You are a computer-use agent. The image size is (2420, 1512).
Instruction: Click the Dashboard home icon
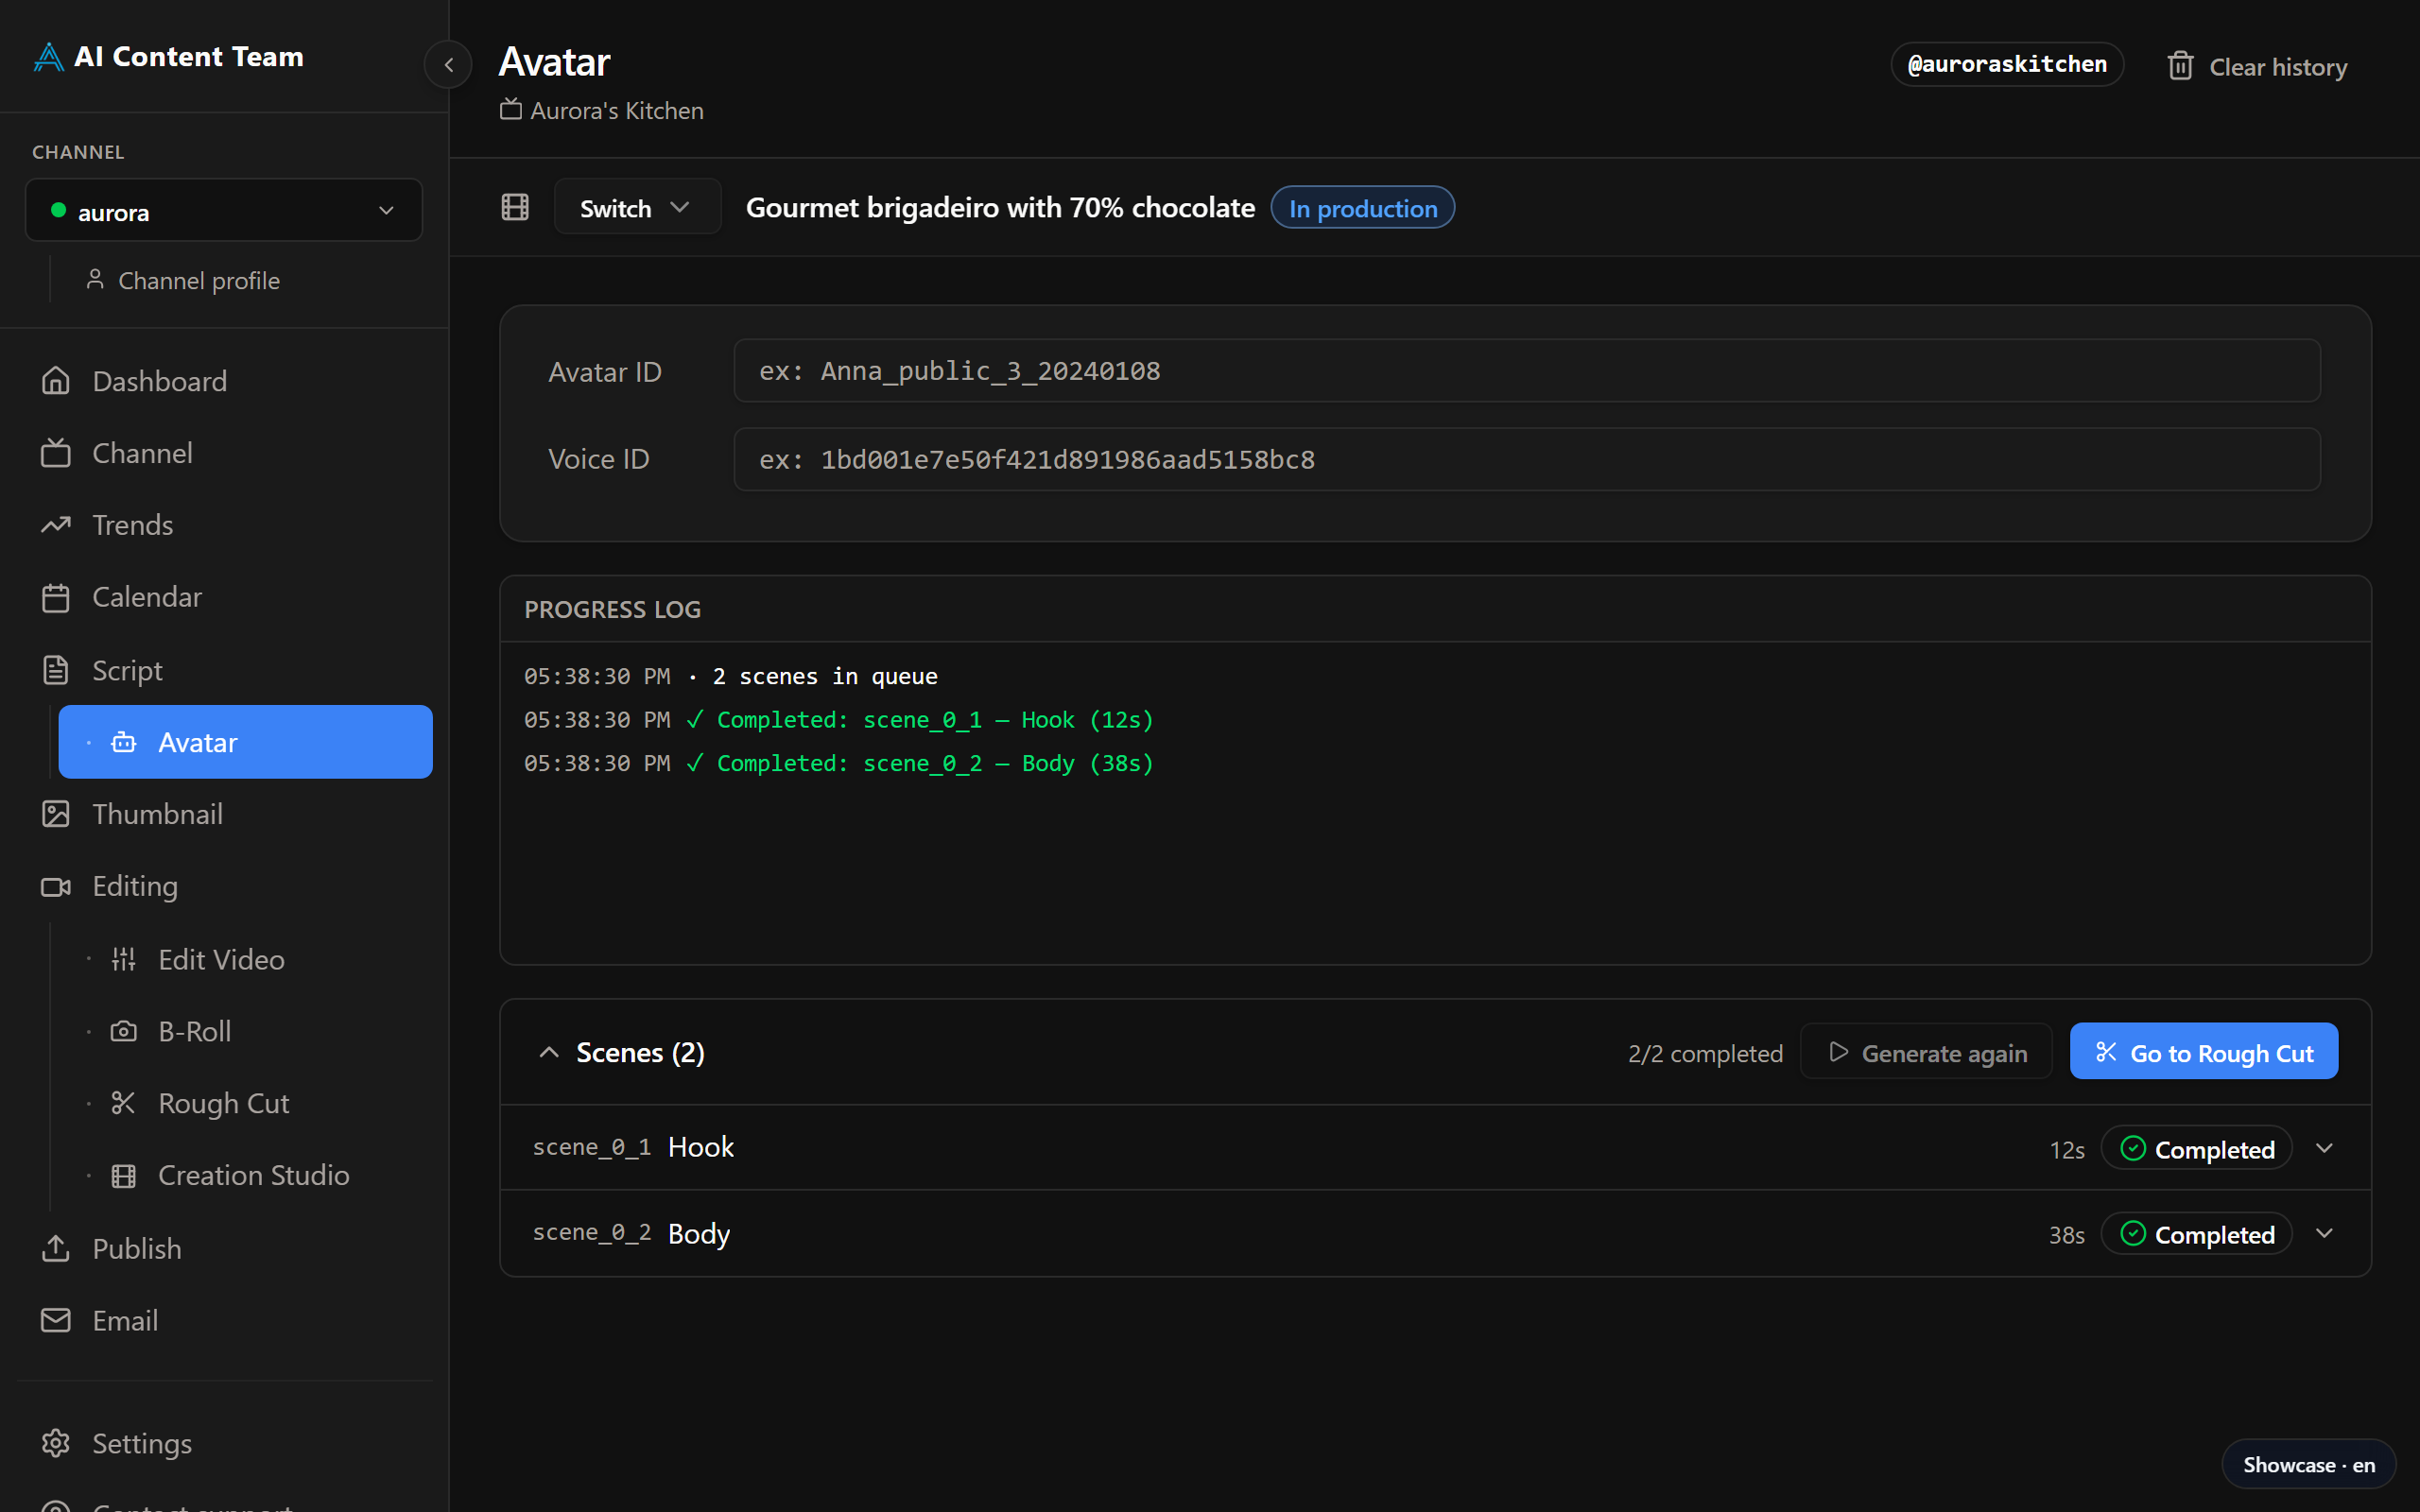point(56,381)
